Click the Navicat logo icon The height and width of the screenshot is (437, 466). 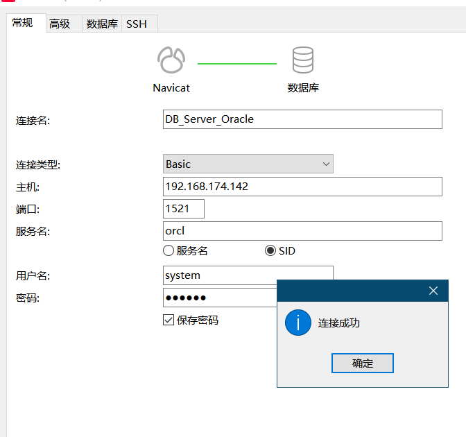click(x=171, y=61)
